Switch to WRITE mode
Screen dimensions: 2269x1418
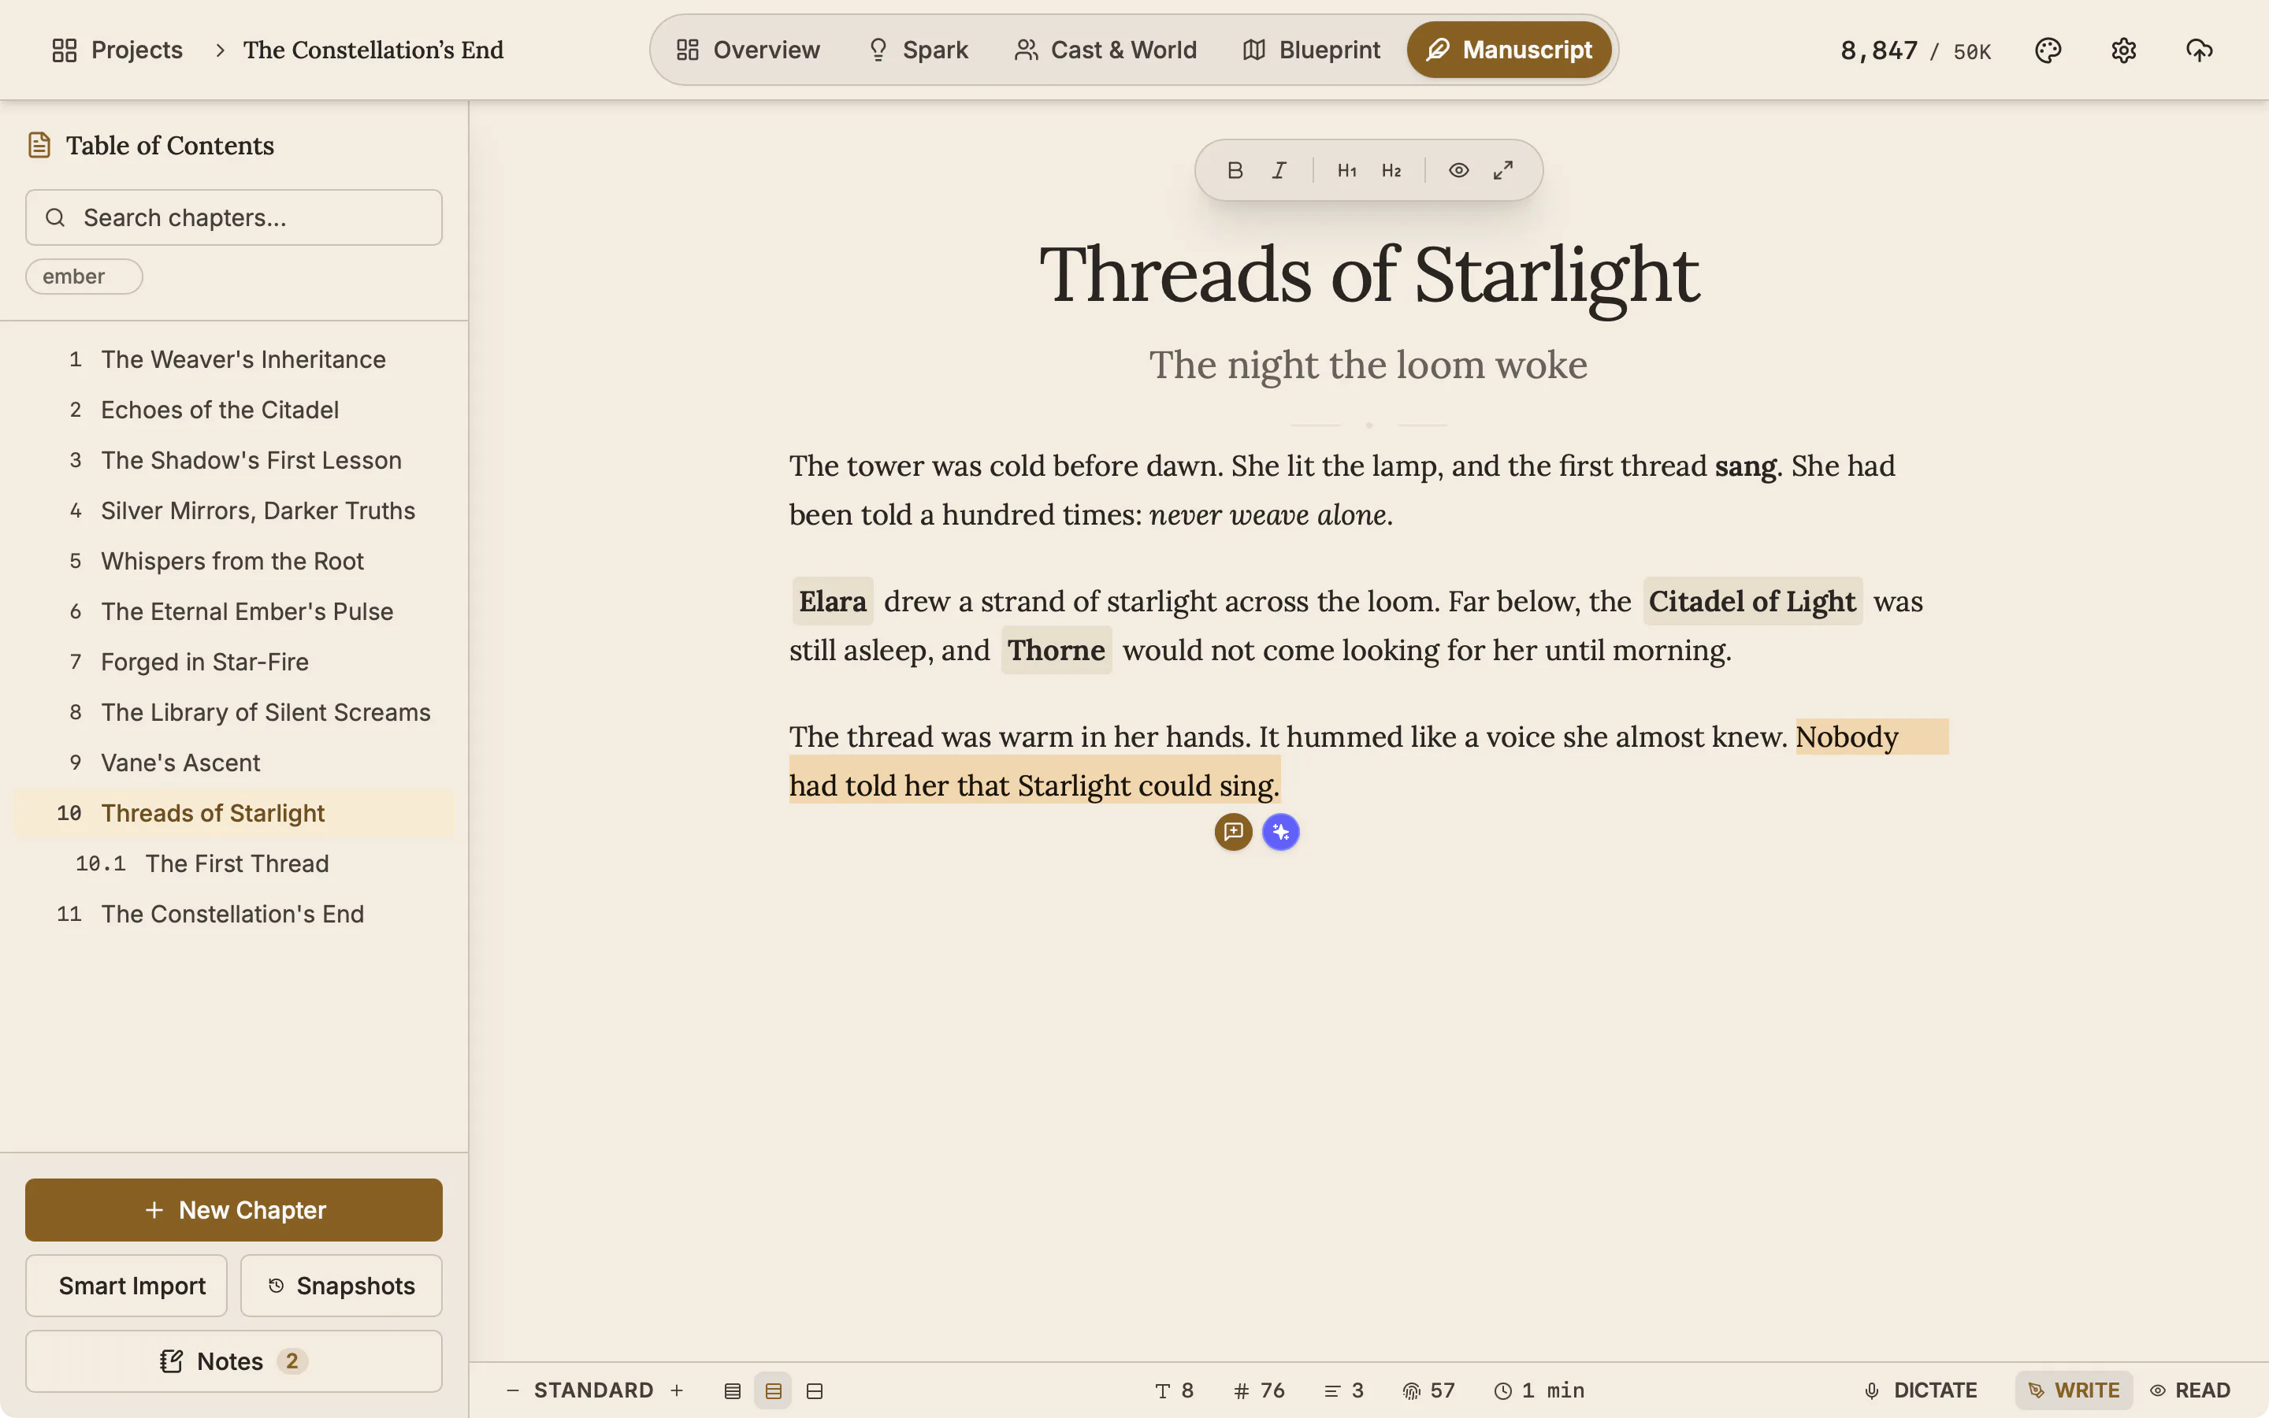(x=2074, y=1390)
